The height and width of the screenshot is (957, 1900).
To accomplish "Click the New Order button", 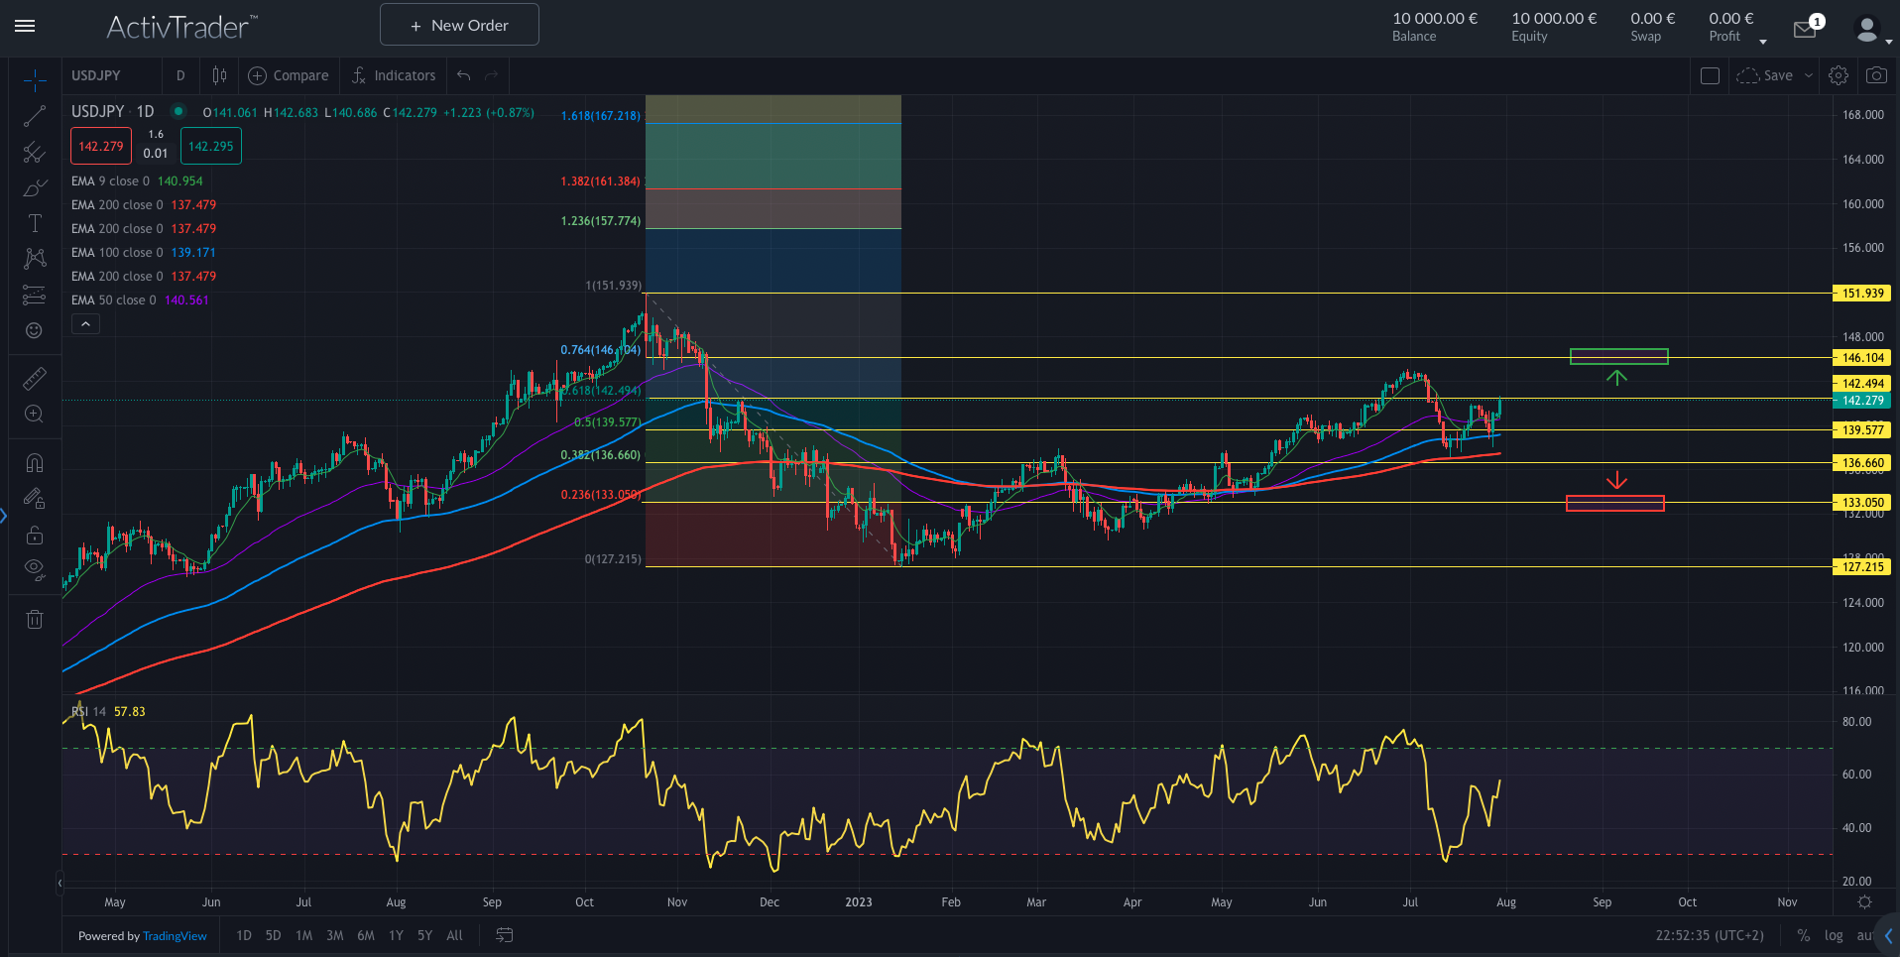I will (x=458, y=24).
